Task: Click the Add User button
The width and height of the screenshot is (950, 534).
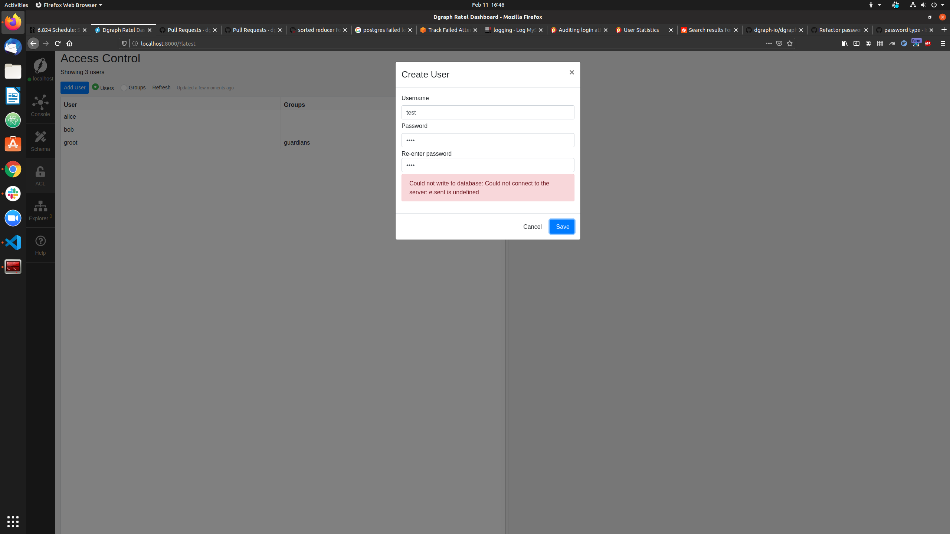Action: pos(74,88)
